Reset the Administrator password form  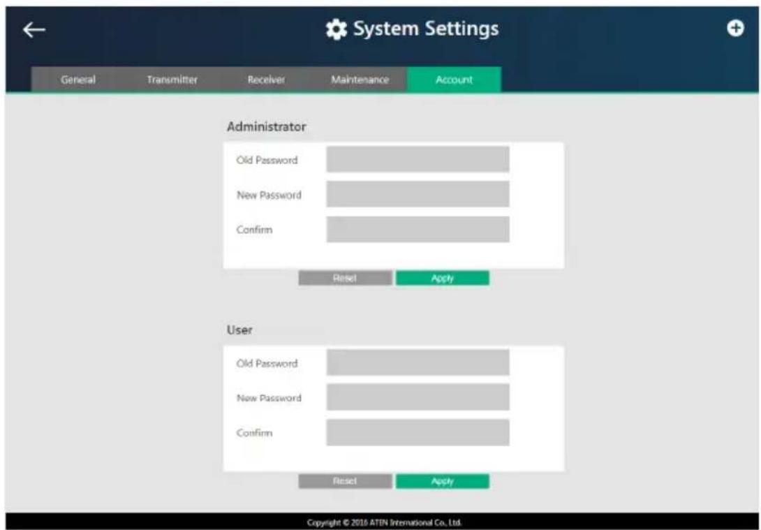(x=345, y=278)
